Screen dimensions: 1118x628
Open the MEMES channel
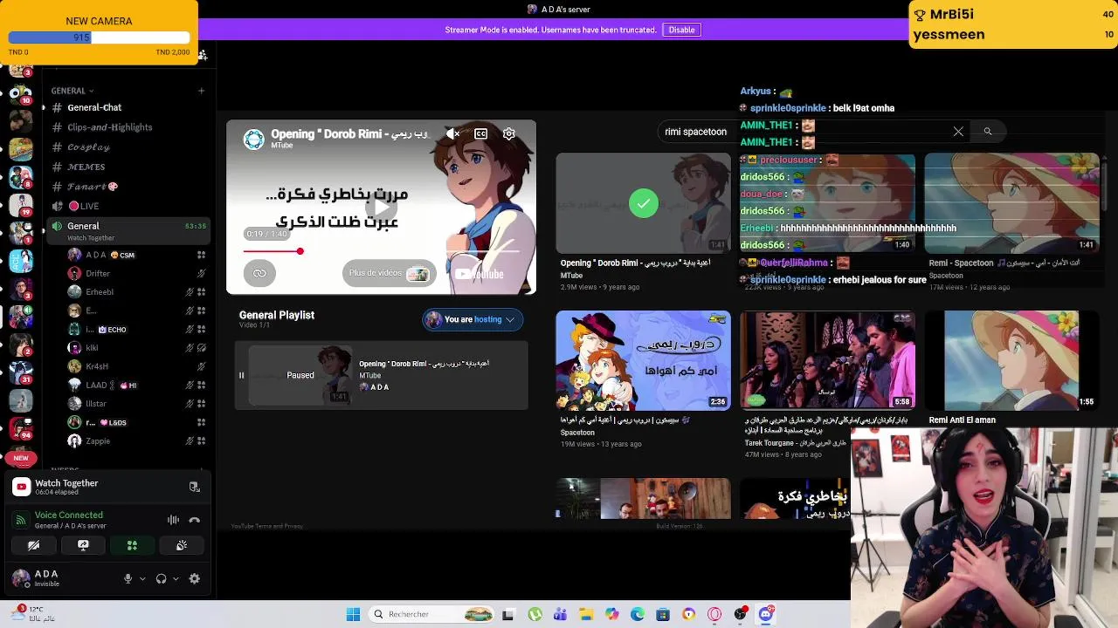tap(86, 167)
